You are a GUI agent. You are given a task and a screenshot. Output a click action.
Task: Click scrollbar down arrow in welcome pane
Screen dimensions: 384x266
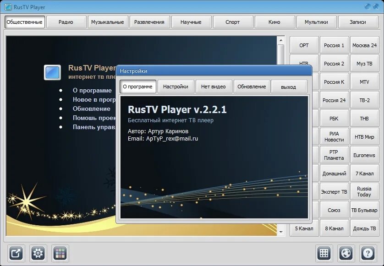pyautogui.click(x=281, y=232)
